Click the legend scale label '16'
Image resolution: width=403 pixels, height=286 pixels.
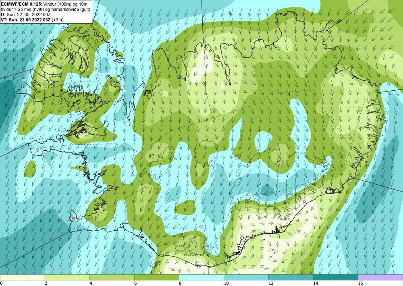click(360, 283)
